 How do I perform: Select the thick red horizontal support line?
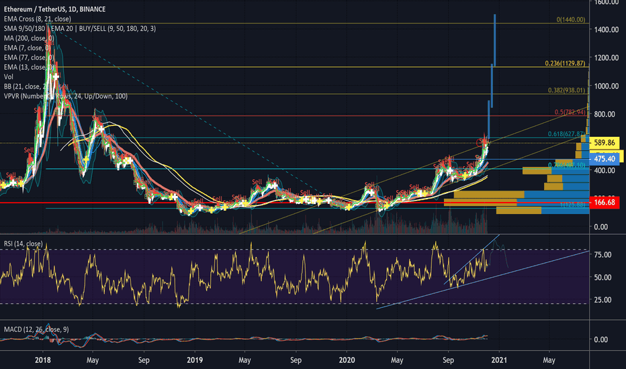(295, 203)
